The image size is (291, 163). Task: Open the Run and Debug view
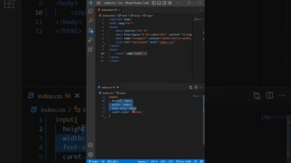[x=90, y=40]
